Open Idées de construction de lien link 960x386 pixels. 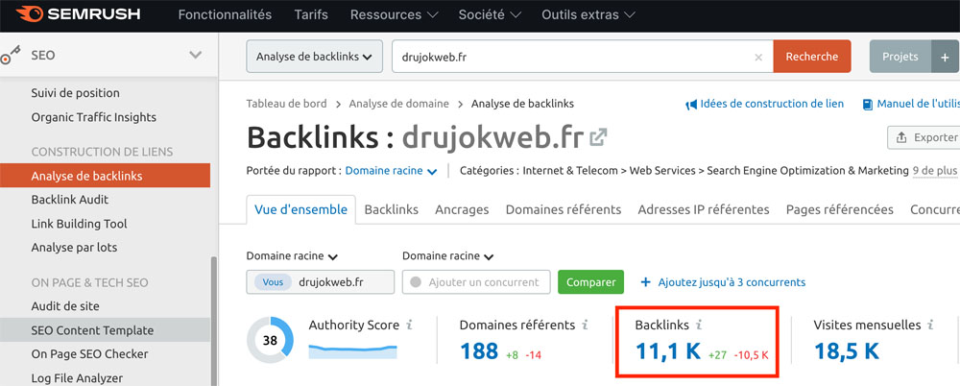tap(772, 104)
